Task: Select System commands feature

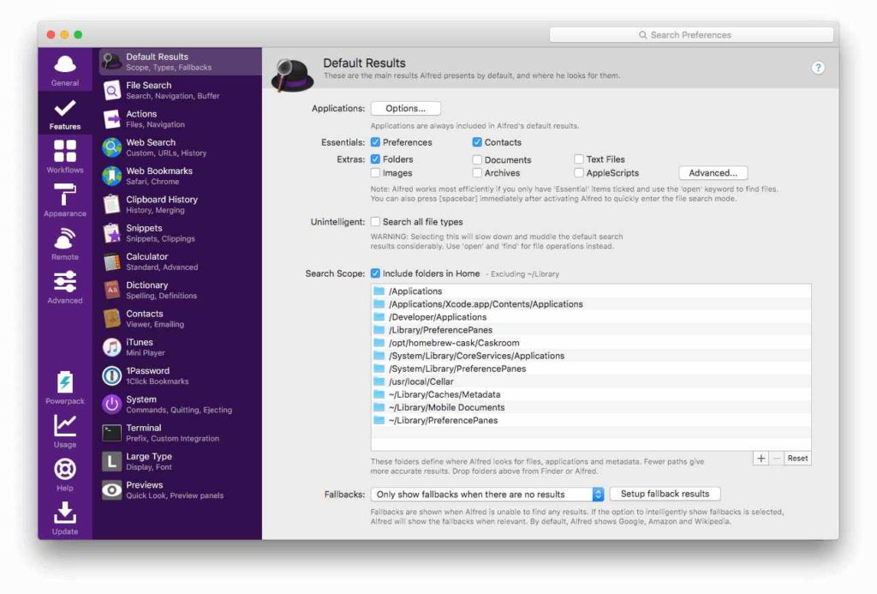Action: click(180, 405)
